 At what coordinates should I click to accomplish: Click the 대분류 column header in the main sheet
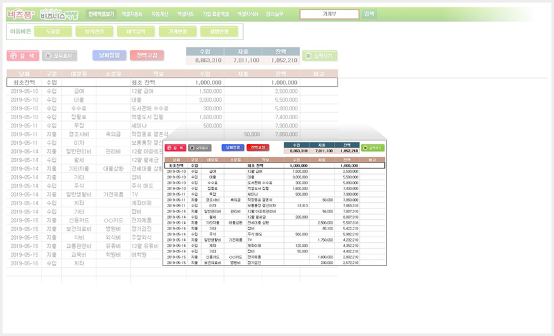[79, 74]
